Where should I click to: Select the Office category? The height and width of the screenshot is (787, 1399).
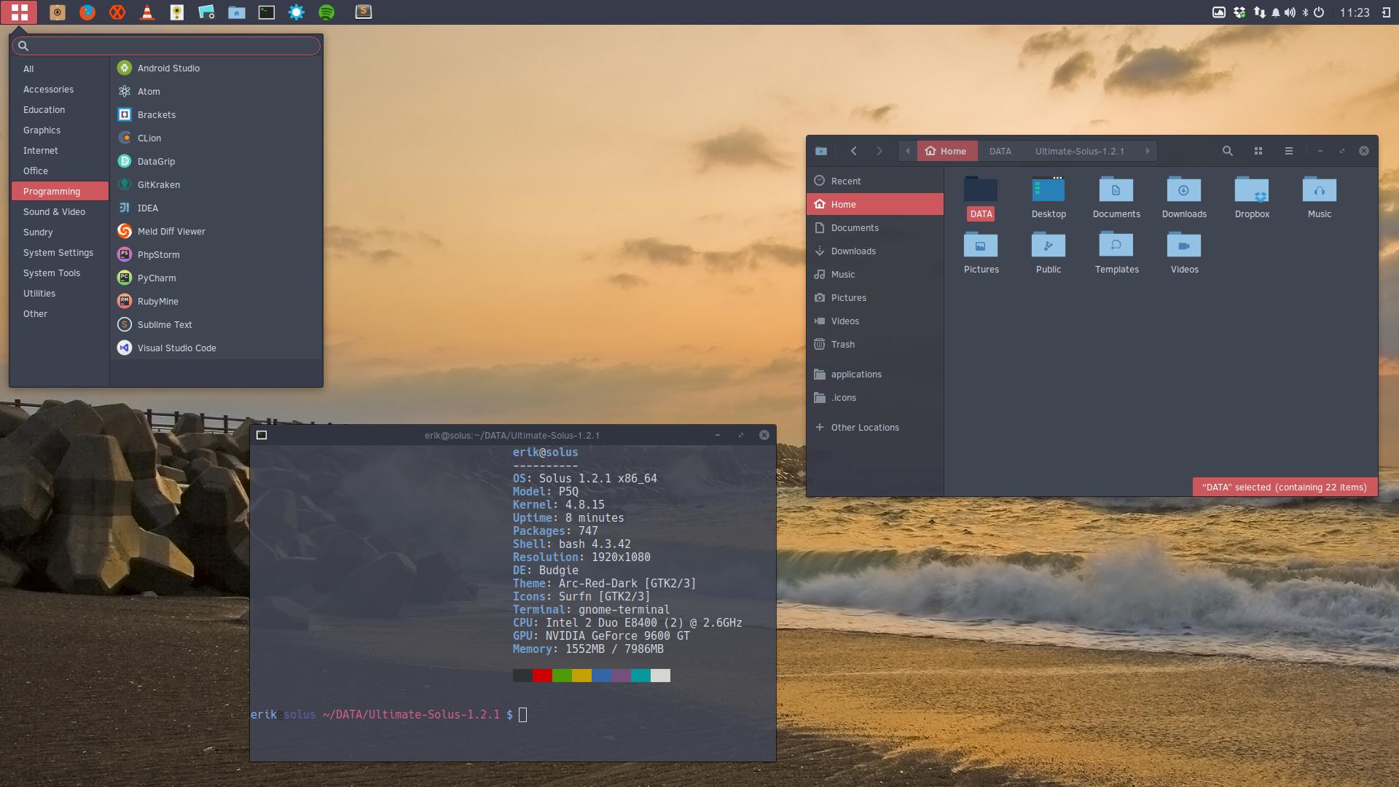[x=60, y=171]
